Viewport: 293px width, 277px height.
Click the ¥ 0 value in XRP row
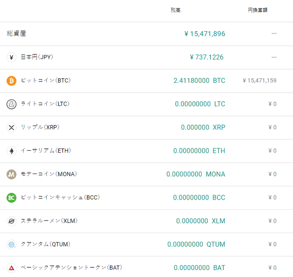(272, 127)
